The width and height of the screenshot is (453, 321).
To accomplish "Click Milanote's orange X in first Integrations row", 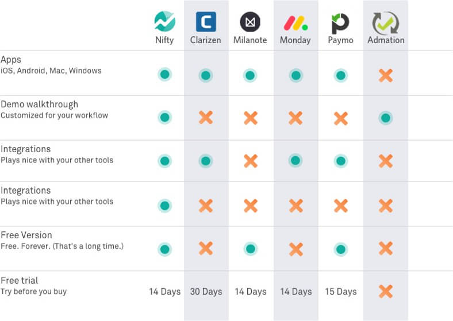I will 251,161.
